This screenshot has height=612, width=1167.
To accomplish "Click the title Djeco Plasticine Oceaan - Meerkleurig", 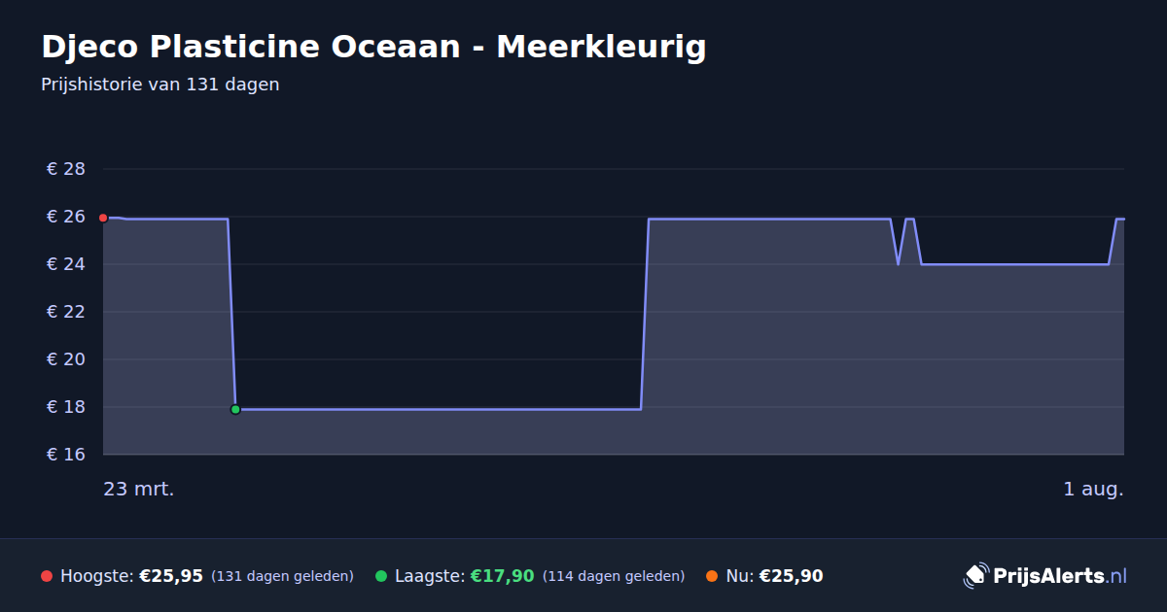I will tap(373, 47).
